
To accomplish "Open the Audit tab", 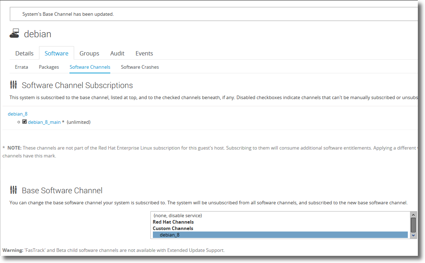I will click(x=117, y=53).
